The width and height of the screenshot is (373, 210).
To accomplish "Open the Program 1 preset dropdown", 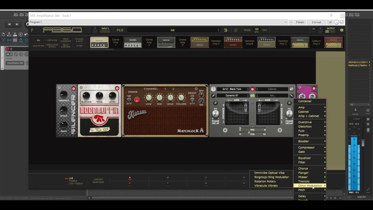I will [158, 22].
